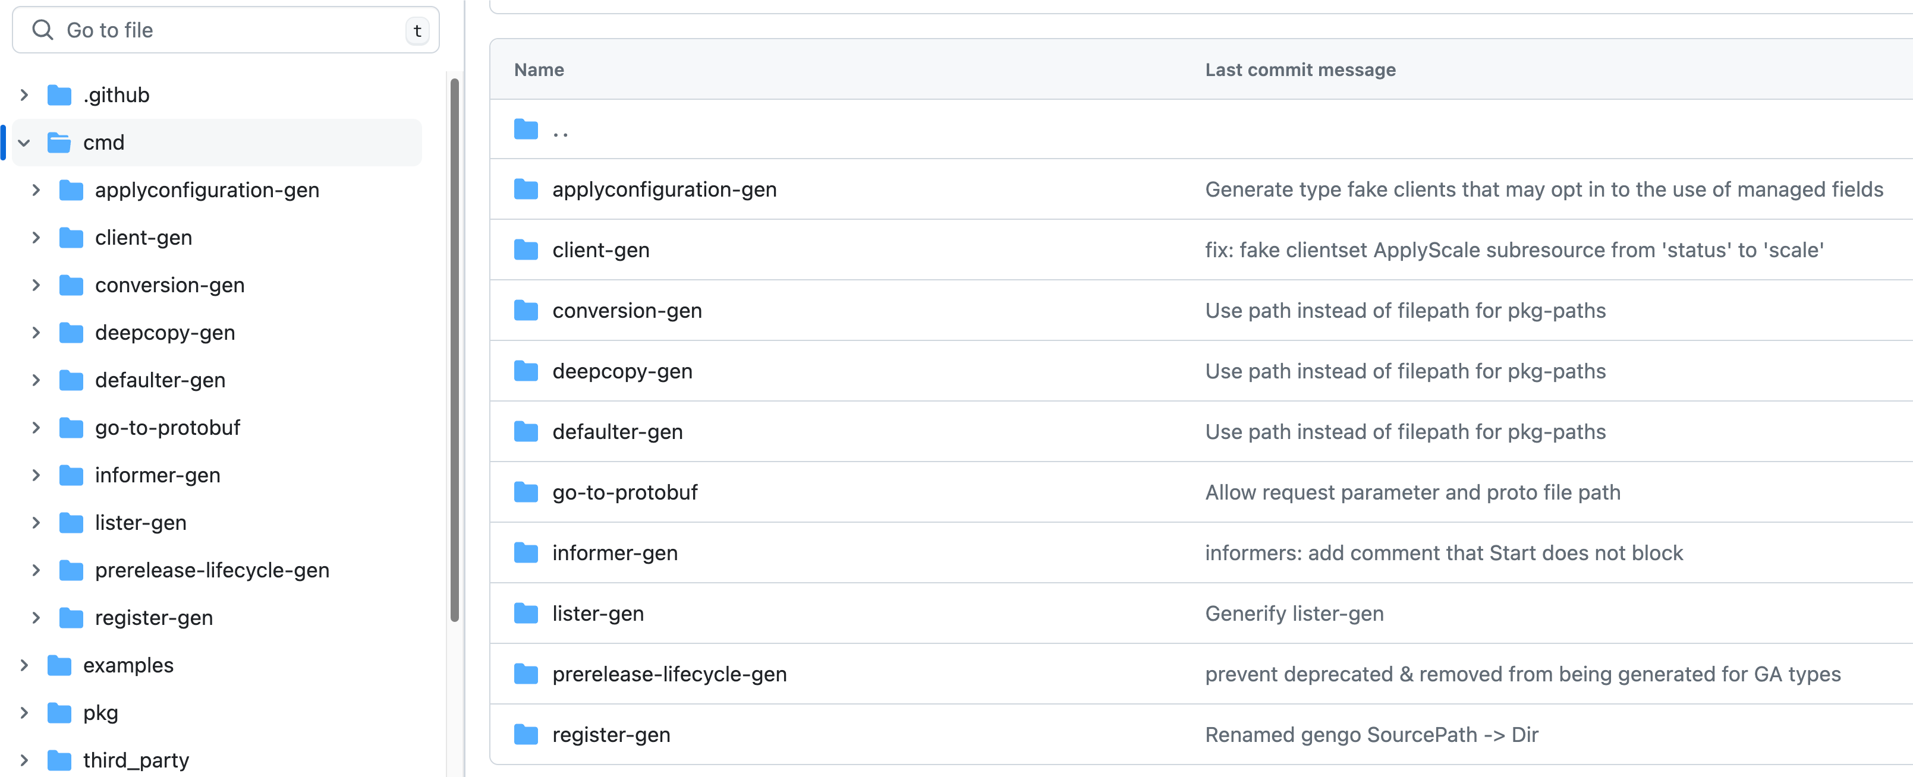This screenshot has width=1913, height=777.
Task: Click folder icon beside register-gen in file table
Action: click(x=526, y=735)
